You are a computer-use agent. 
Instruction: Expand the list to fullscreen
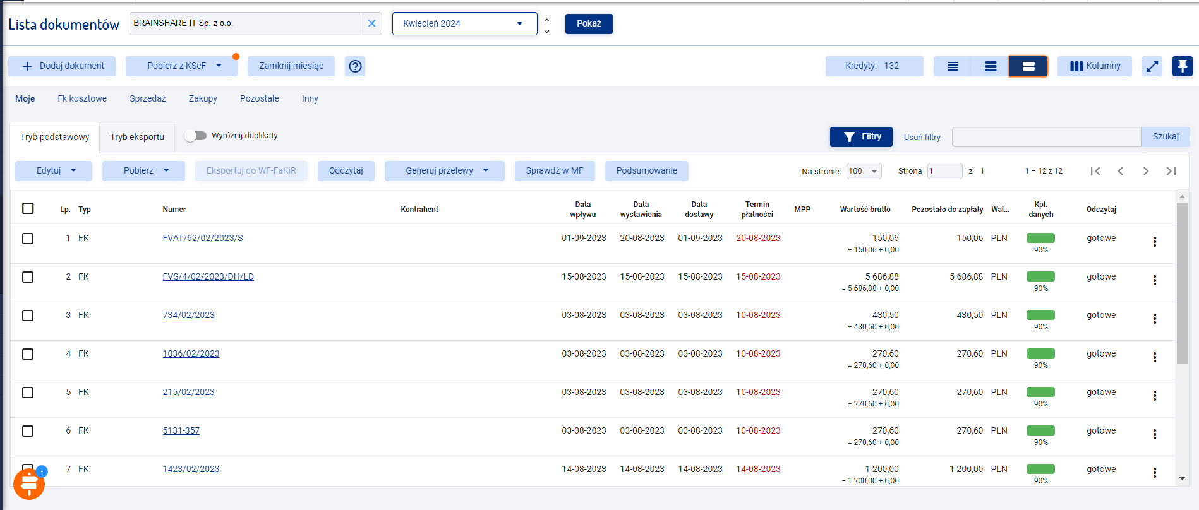(x=1152, y=66)
